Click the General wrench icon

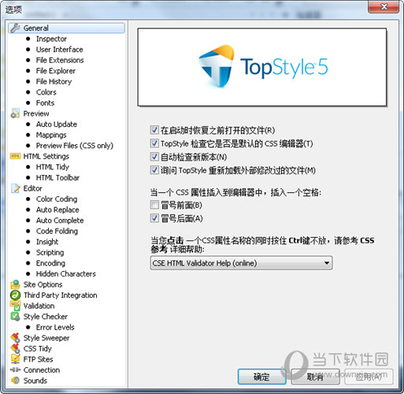tap(15, 28)
